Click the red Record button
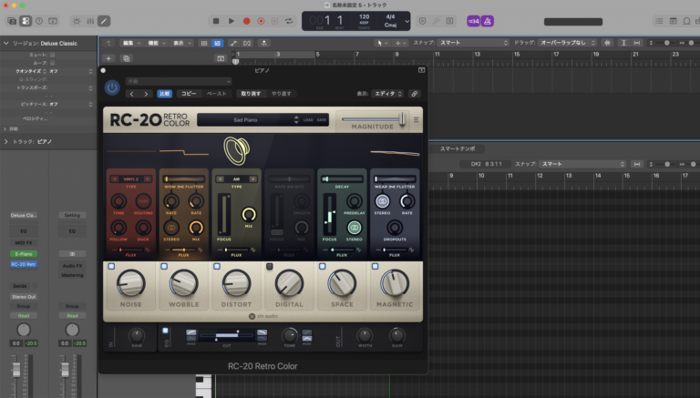The height and width of the screenshot is (398, 700). pos(246,21)
